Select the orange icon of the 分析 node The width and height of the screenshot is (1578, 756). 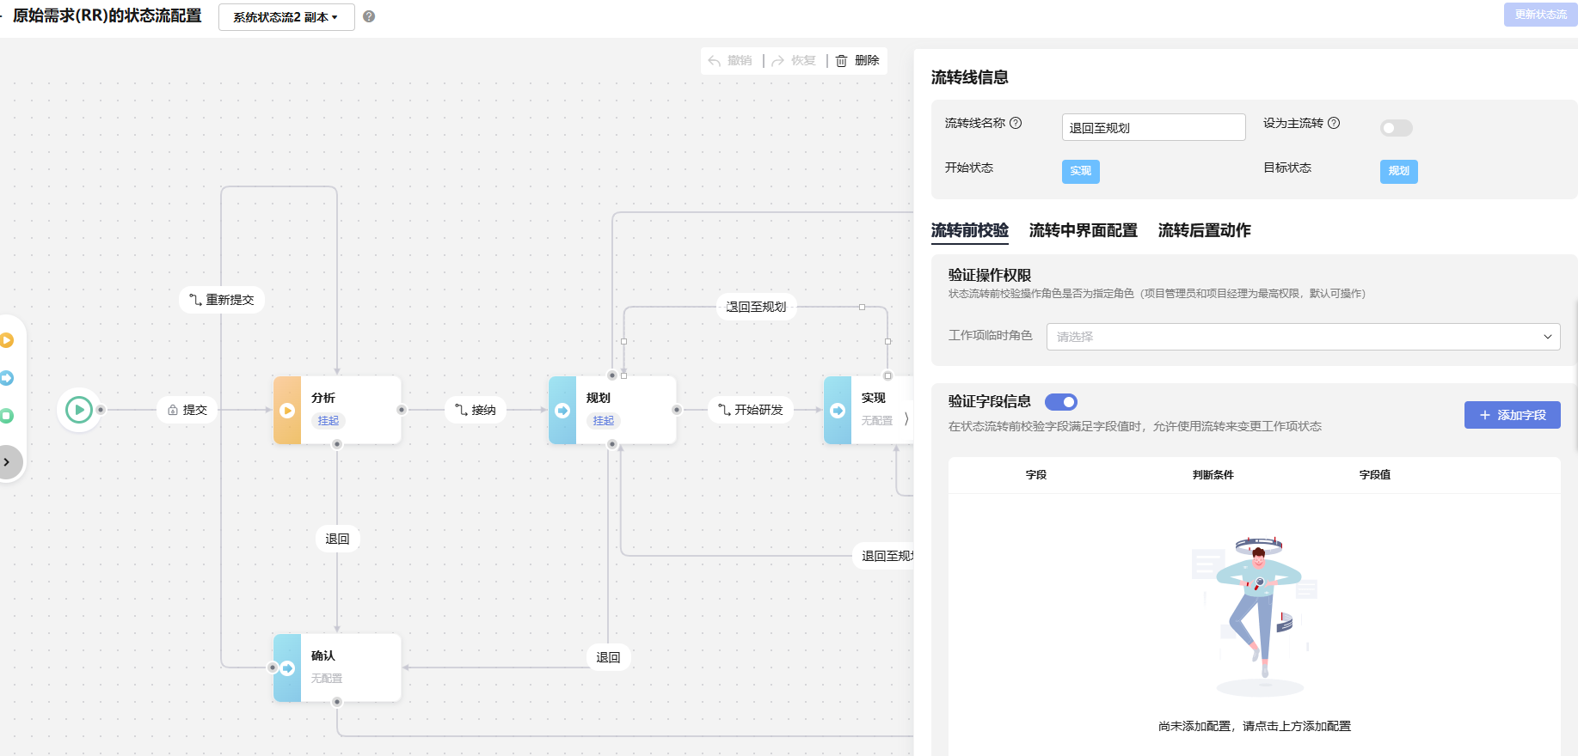[287, 411]
